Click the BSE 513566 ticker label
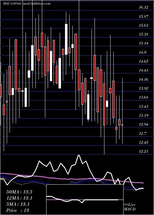The image size is (154, 215). tap(12, 4)
